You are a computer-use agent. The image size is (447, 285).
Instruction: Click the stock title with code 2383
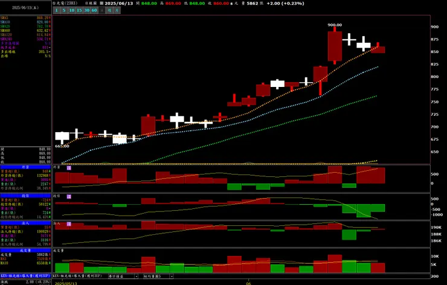pos(65,3)
